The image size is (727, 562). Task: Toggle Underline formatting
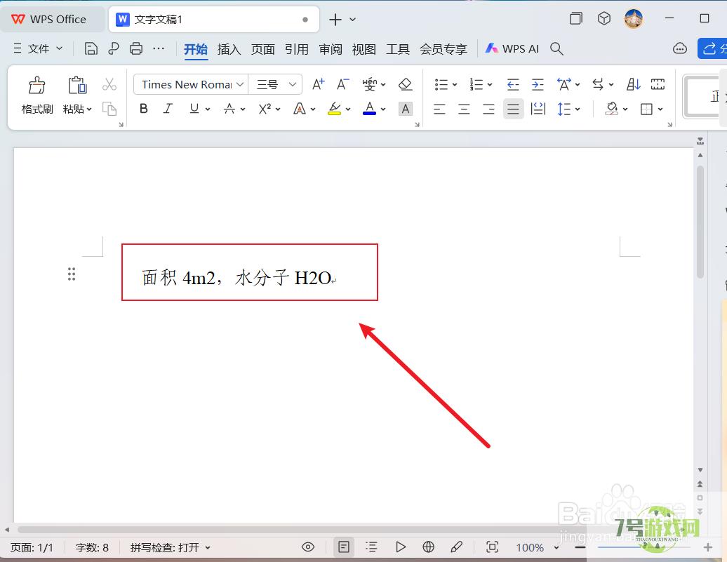194,109
